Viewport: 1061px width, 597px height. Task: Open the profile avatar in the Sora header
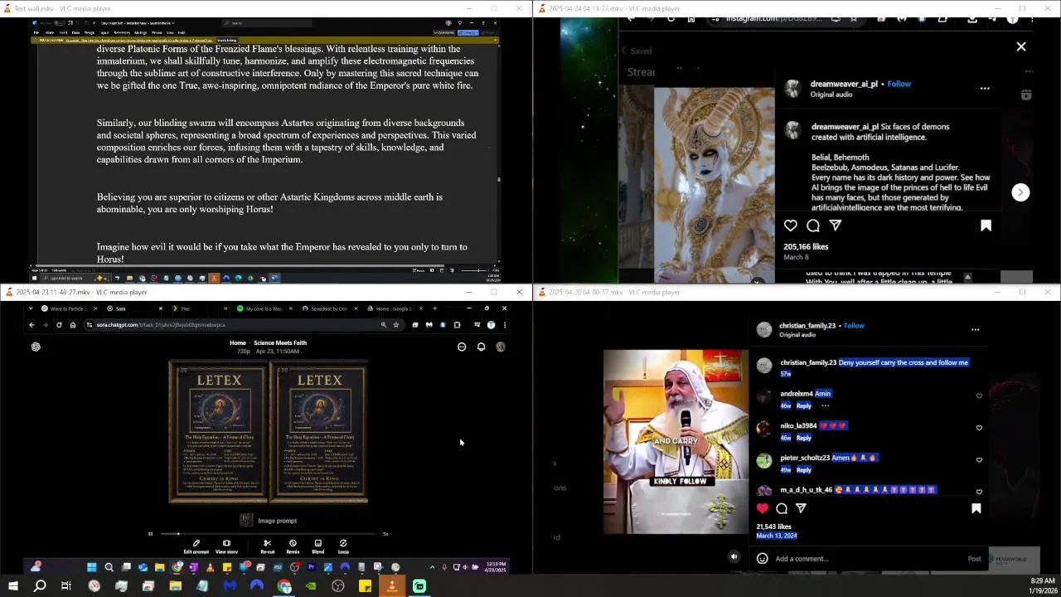[500, 347]
